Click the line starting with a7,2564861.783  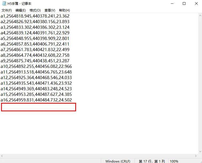(35, 50)
